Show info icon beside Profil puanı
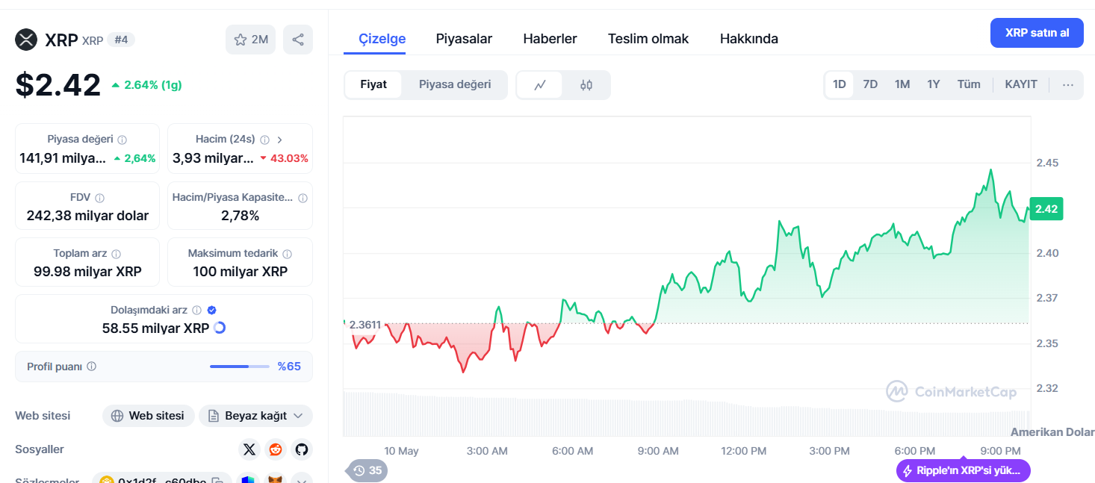Viewport: 1095px width, 483px height. pyautogui.click(x=92, y=367)
